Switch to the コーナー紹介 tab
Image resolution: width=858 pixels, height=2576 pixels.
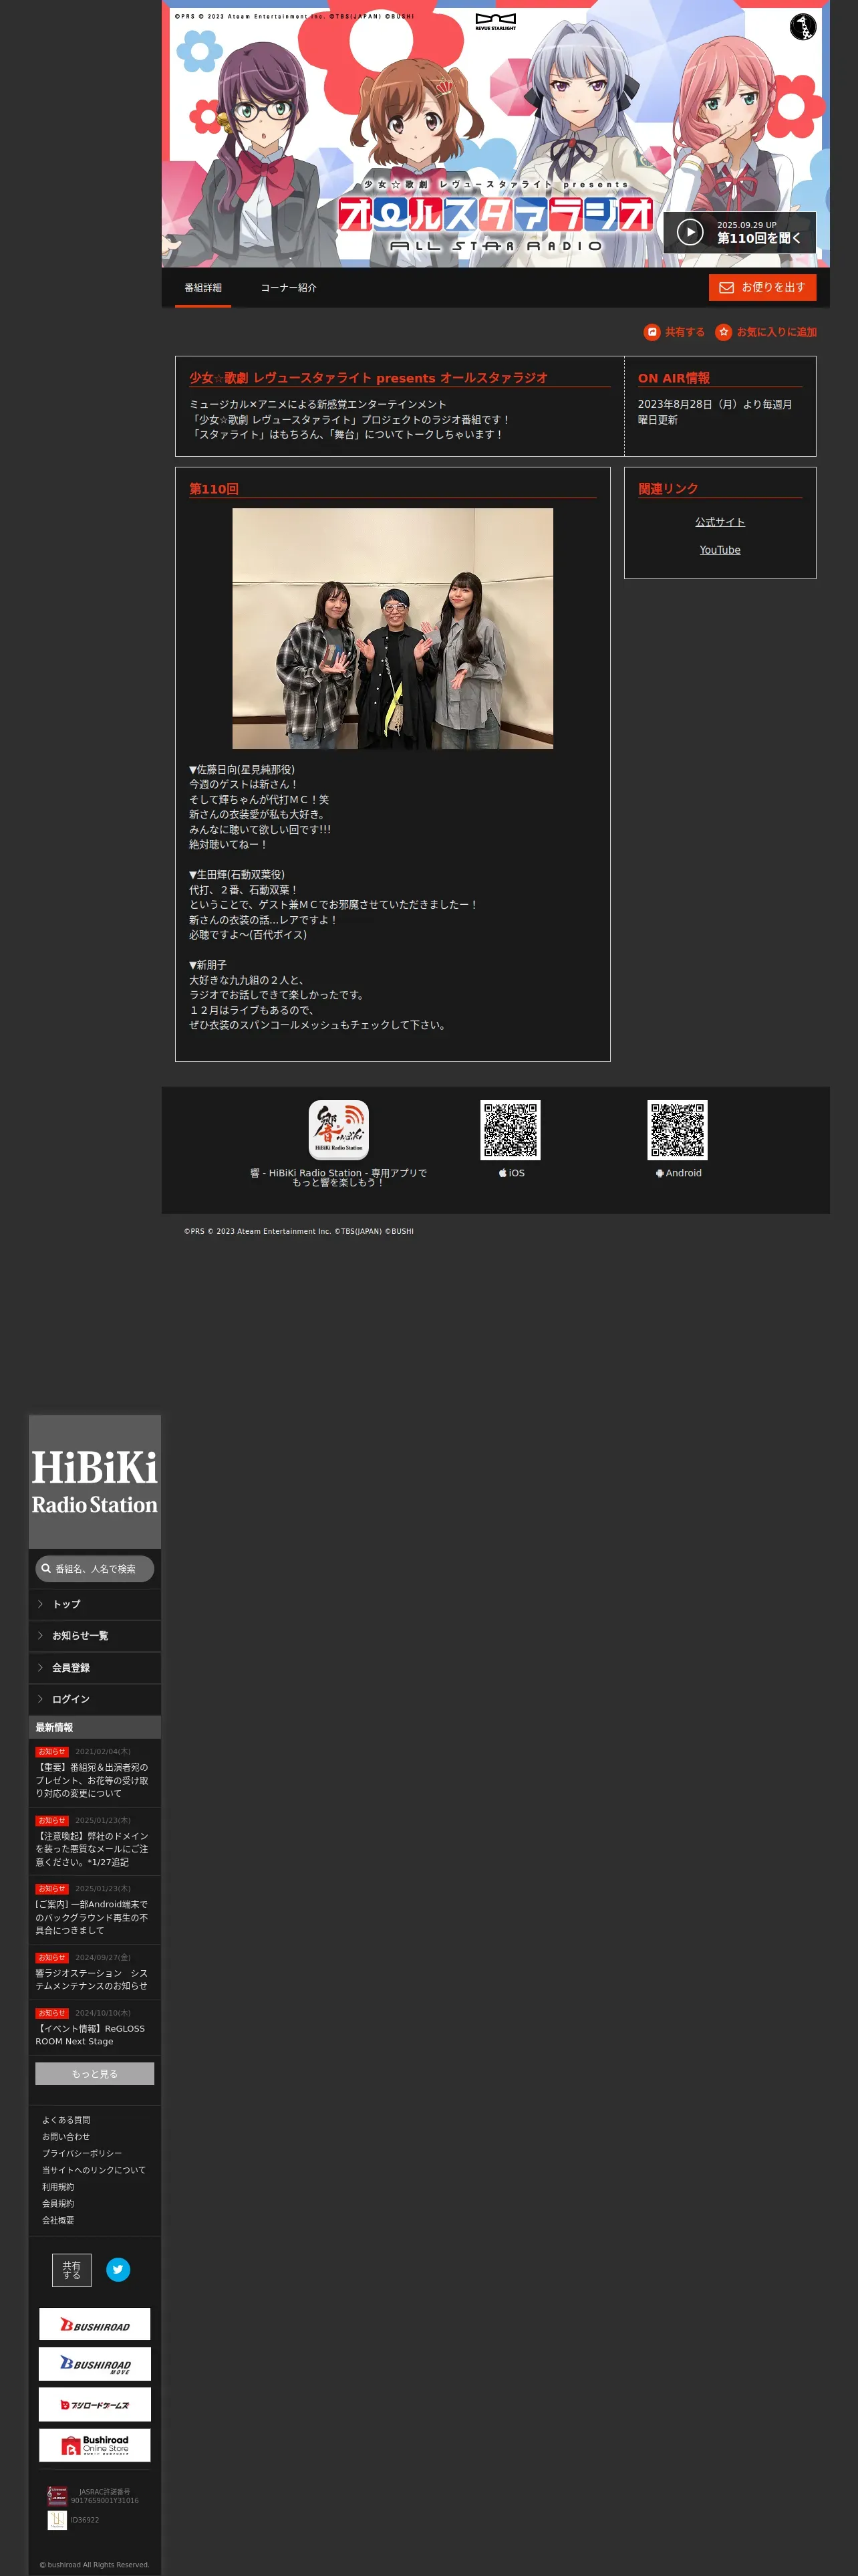tap(289, 288)
